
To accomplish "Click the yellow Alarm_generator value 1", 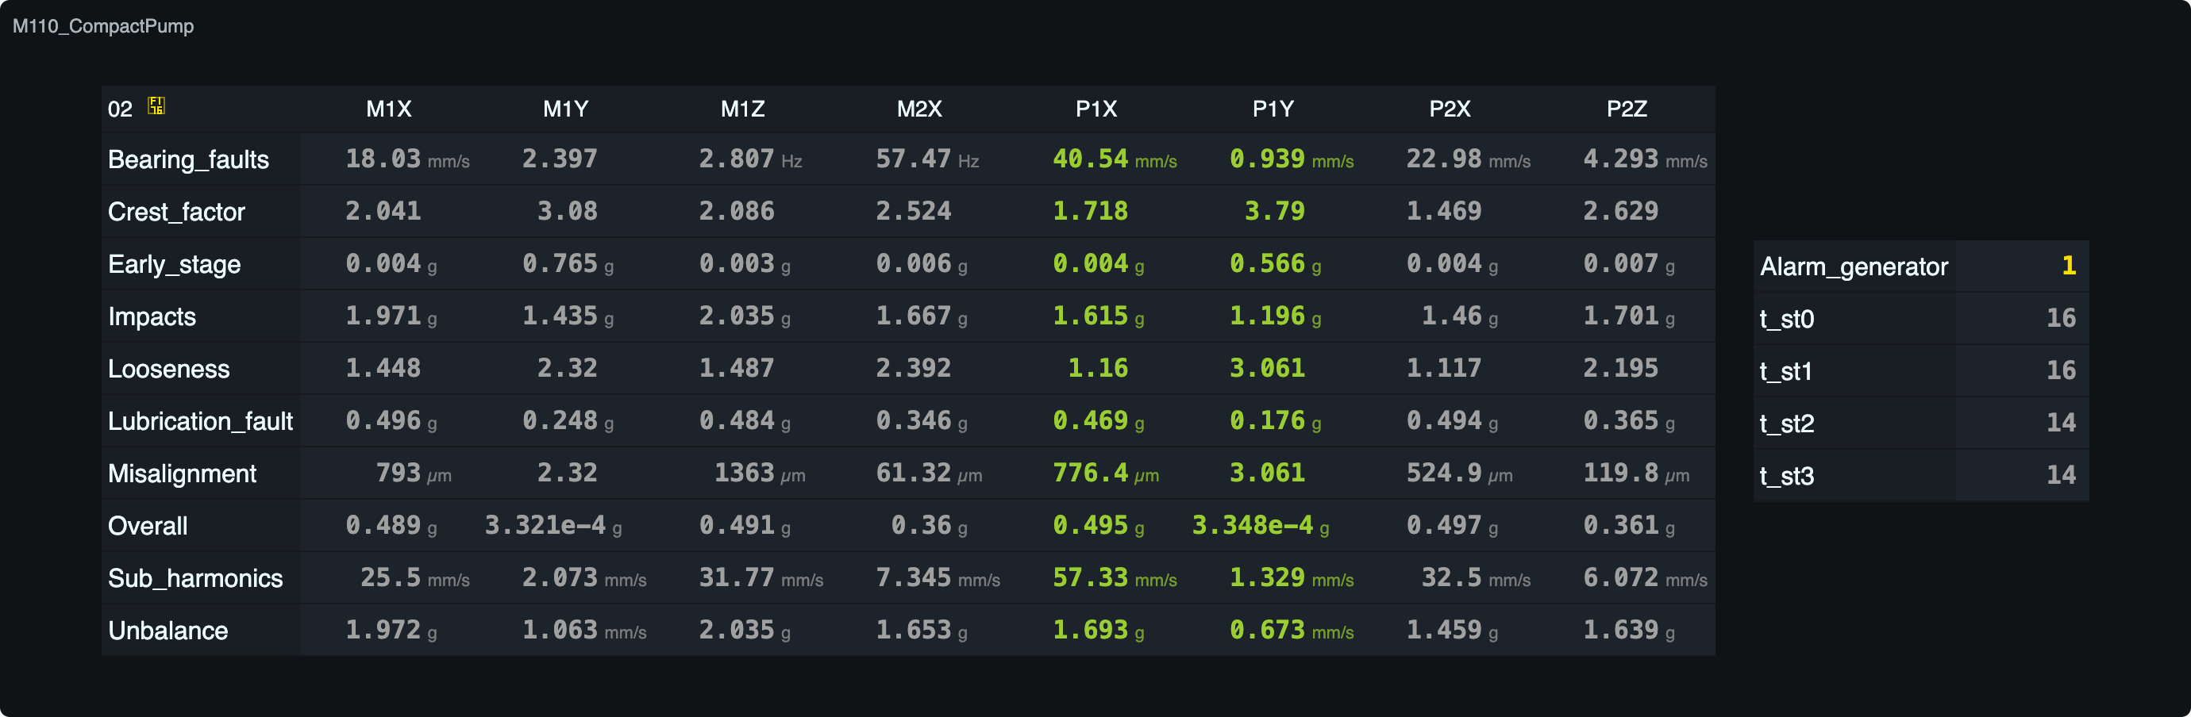I will [2069, 266].
